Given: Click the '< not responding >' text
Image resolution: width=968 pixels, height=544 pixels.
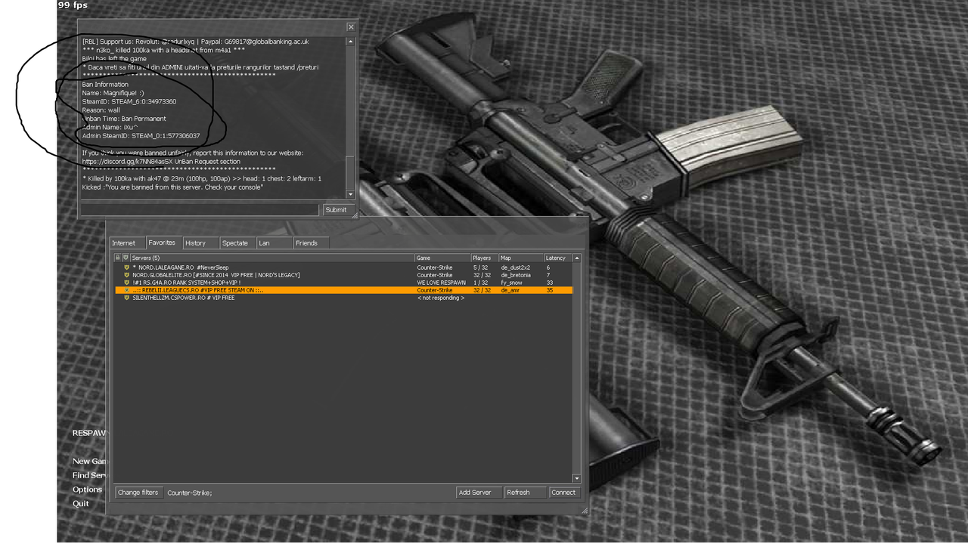Looking at the screenshot, I should pyautogui.click(x=441, y=298).
